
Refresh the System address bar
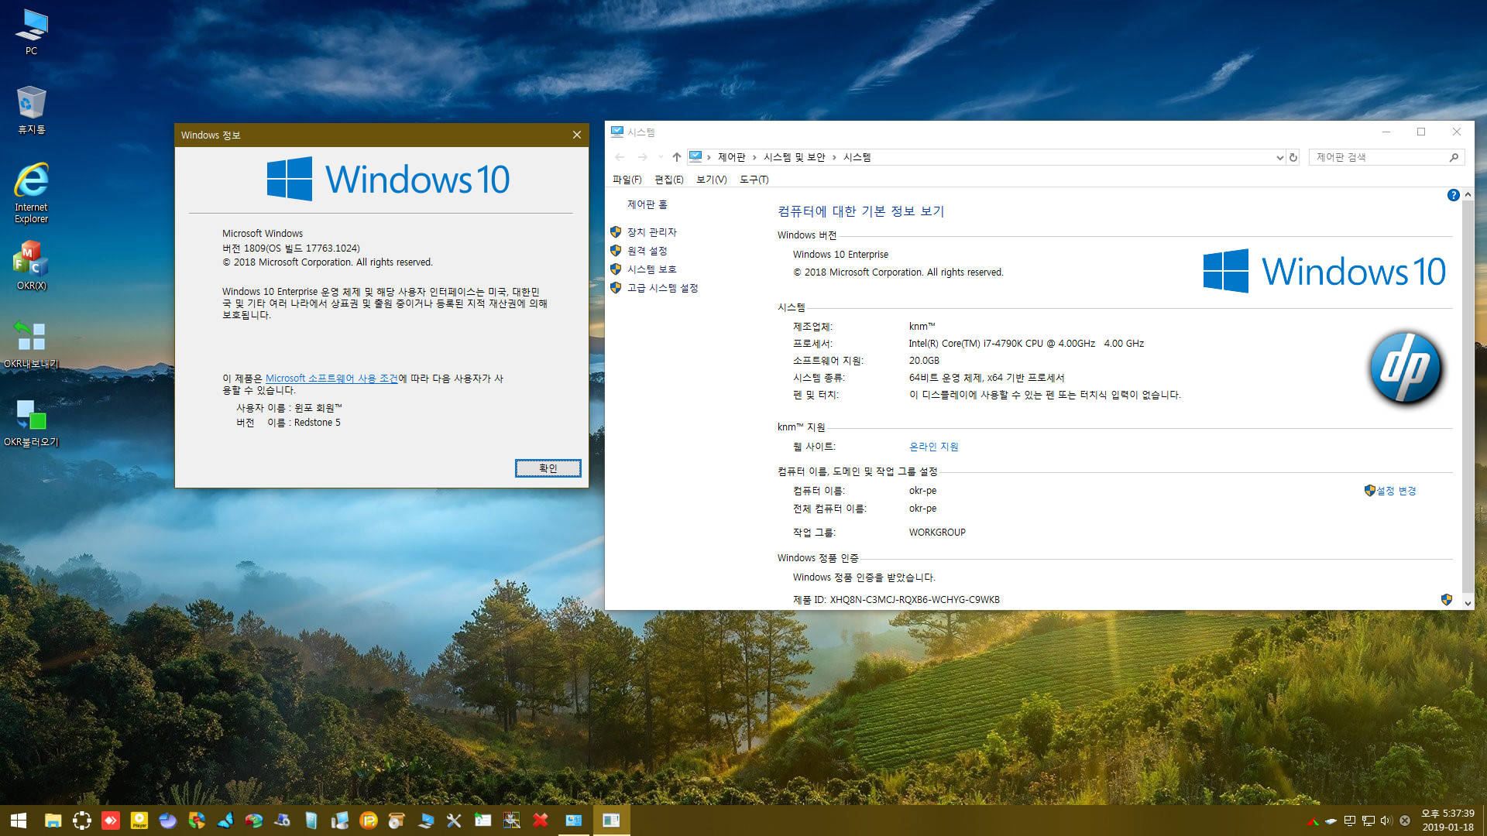coord(1293,157)
